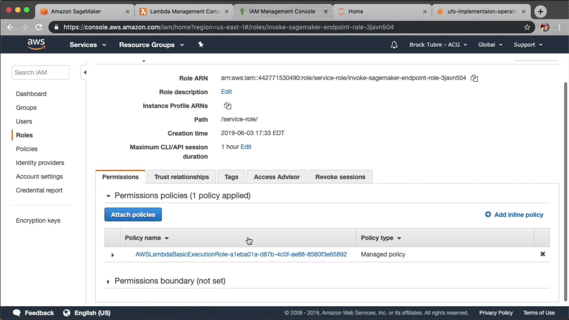This screenshot has width=569, height=320.
Task: Edit the maximum session duration
Action: 246,147
